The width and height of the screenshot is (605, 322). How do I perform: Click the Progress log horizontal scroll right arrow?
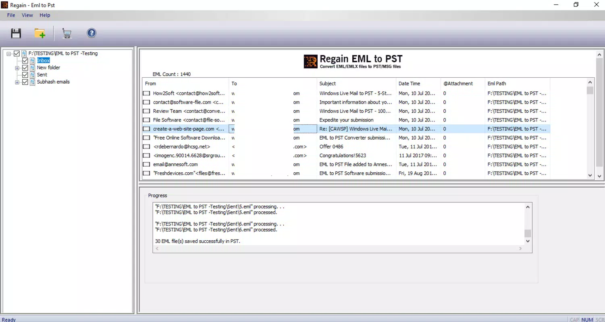click(x=520, y=249)
